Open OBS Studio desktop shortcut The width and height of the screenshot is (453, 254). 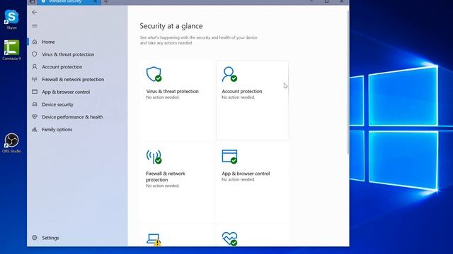pos(11,143)
